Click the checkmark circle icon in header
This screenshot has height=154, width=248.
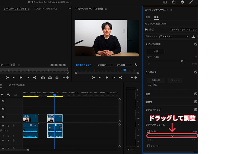(x=182, y=2)
